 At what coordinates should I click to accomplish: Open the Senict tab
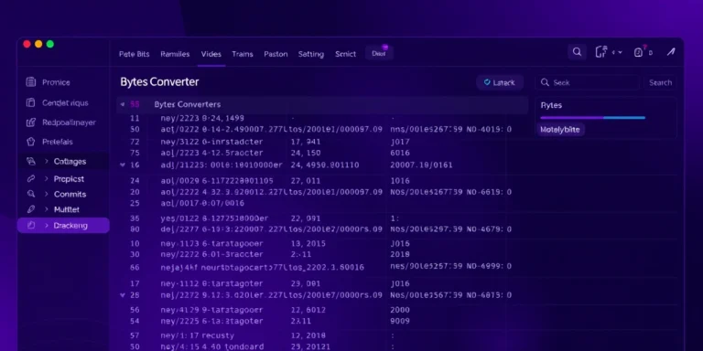345,54
